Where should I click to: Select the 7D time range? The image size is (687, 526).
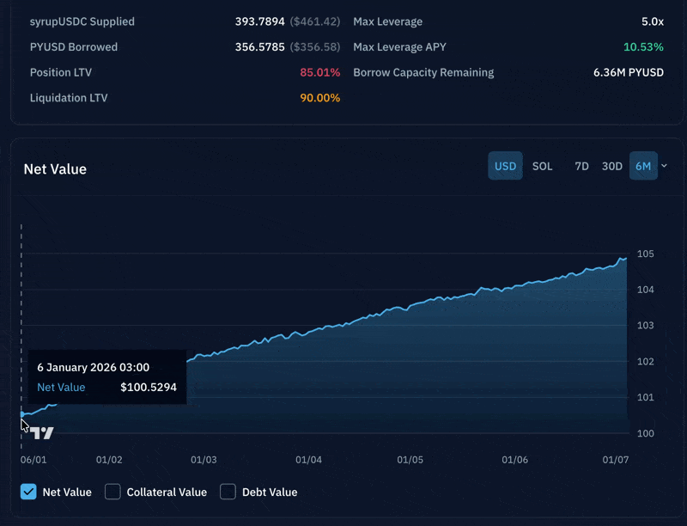(x=581, y=166)
